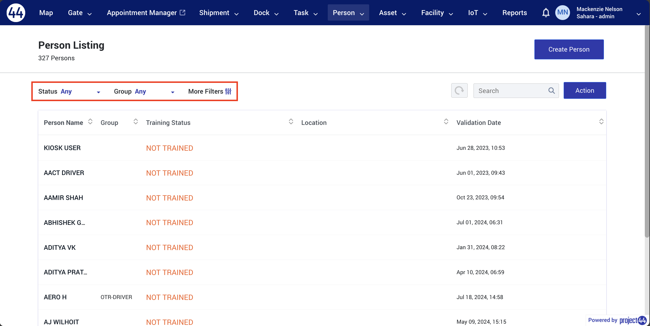Select the ABHISHEK G... person

[64, 223]
